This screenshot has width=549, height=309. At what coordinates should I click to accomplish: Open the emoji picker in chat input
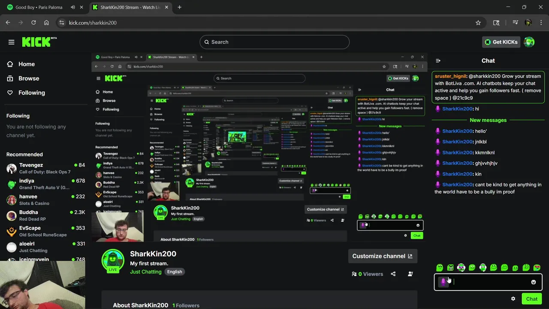[534, 282]
